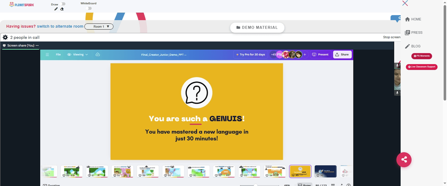Click lower participant microphone icon

click(x=397, y=93)
